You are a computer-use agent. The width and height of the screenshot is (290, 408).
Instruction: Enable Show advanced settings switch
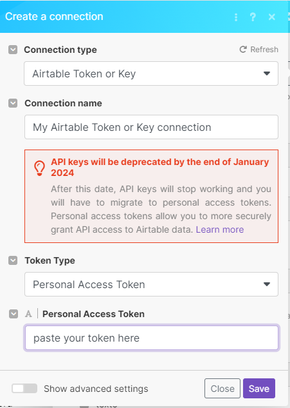pyautogui.click(x=24, y=389)
